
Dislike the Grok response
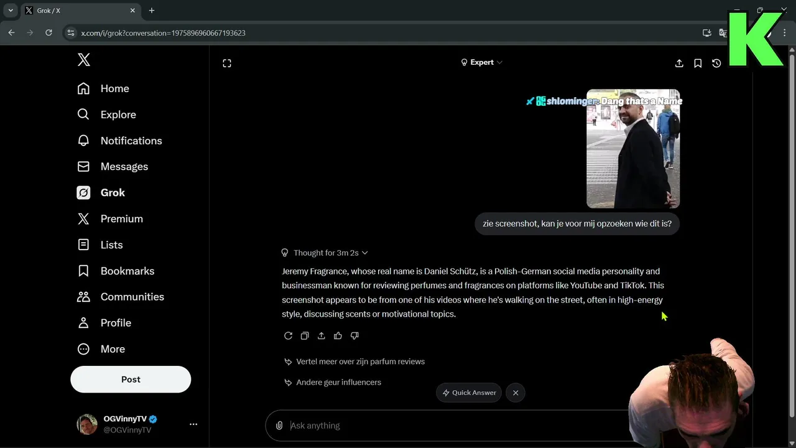pos(354,336)
